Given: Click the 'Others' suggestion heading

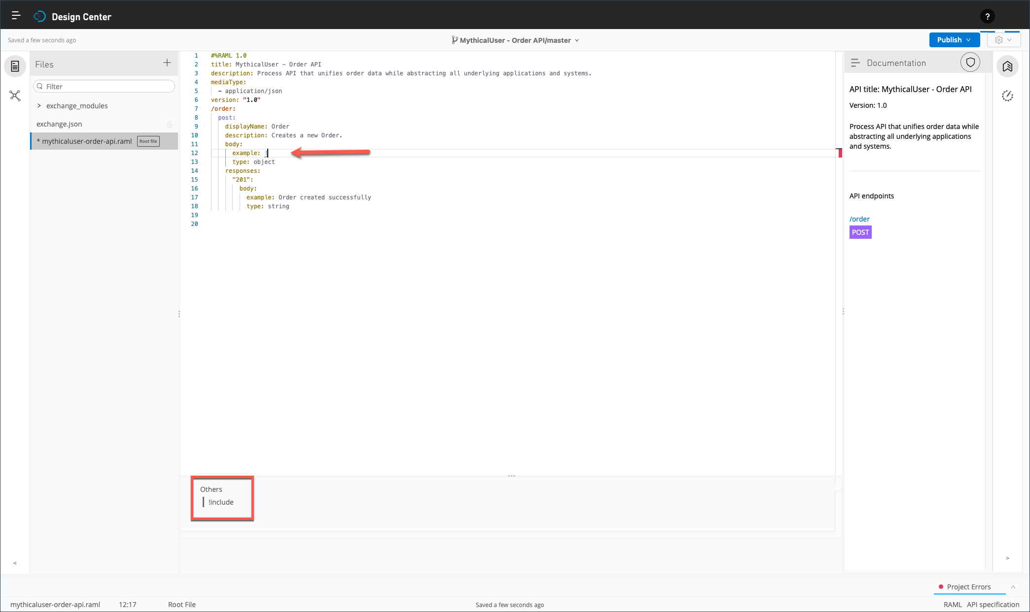Looking at the screenshot, I should [x=211, y=489].
